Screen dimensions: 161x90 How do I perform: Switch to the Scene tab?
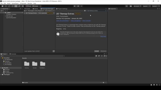(x=27, y=9)
